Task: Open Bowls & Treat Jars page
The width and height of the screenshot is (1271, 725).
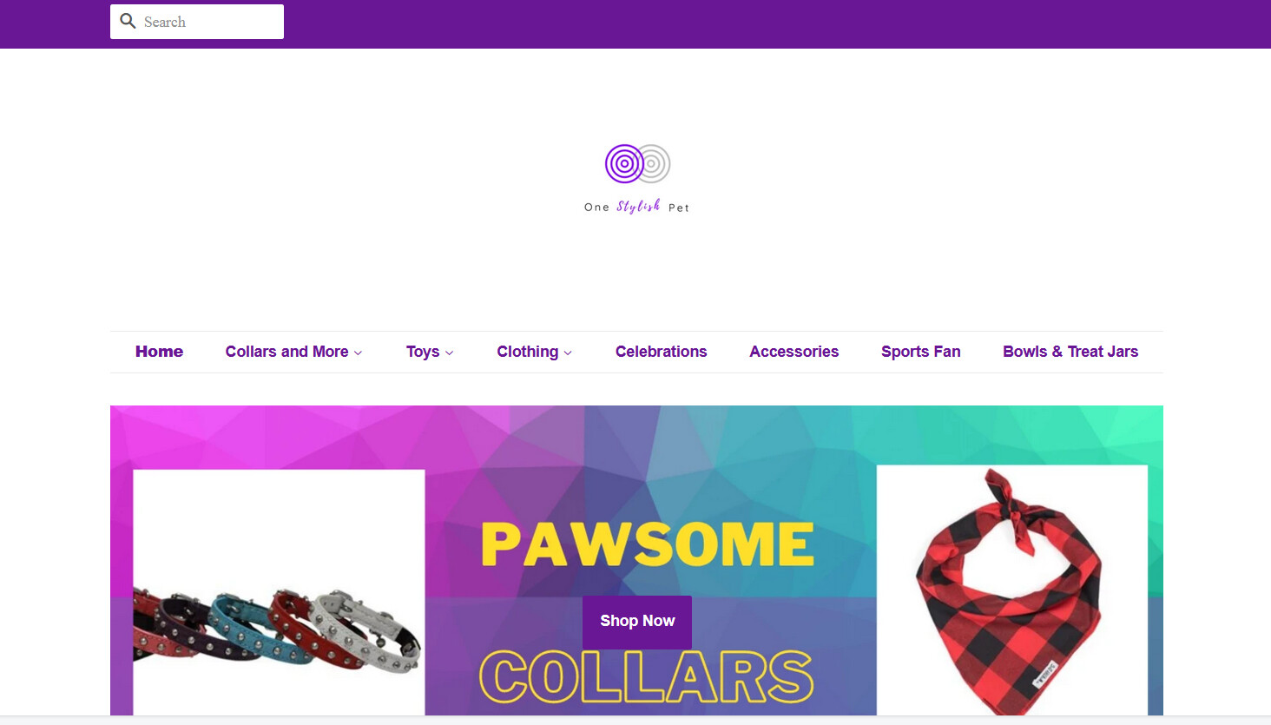Action: 1070,352
